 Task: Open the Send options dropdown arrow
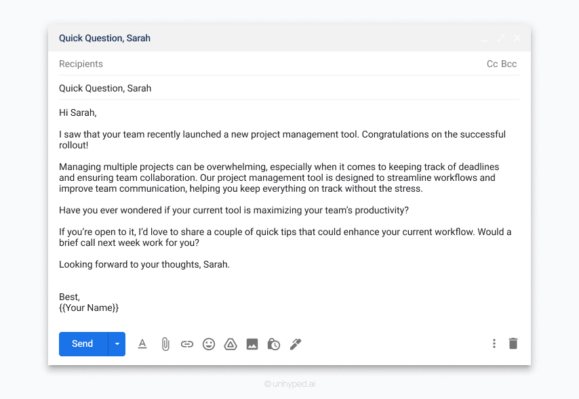(116, 344)
